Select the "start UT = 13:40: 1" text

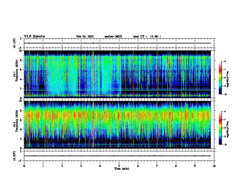[x=147, y=36]
